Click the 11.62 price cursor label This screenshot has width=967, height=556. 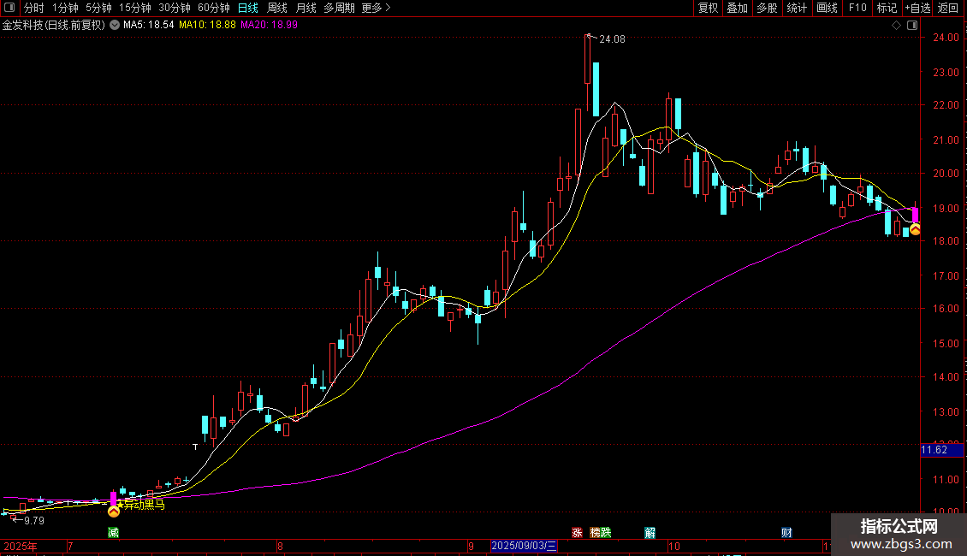coord(941,450)
